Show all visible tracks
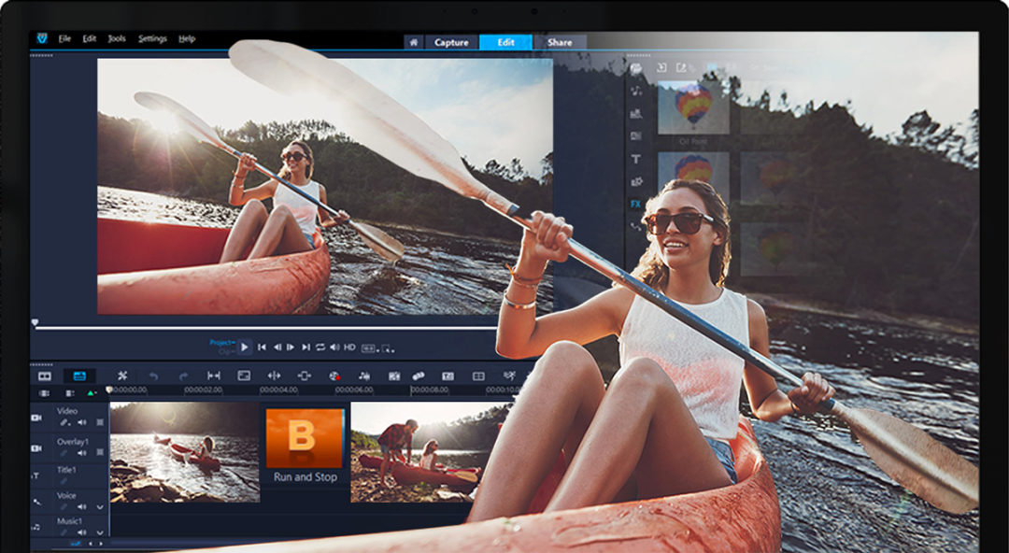 click(44, 393)
